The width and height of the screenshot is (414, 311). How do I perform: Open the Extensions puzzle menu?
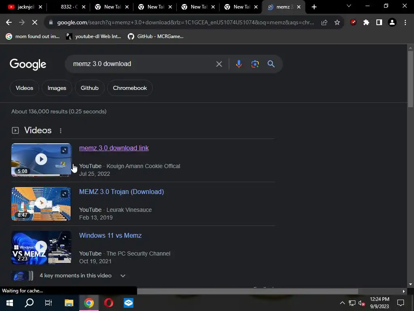tap(366, 23)
